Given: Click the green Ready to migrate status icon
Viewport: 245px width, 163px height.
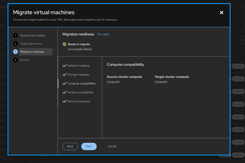Looking at the screenshot, I should [x=64, y=44].
